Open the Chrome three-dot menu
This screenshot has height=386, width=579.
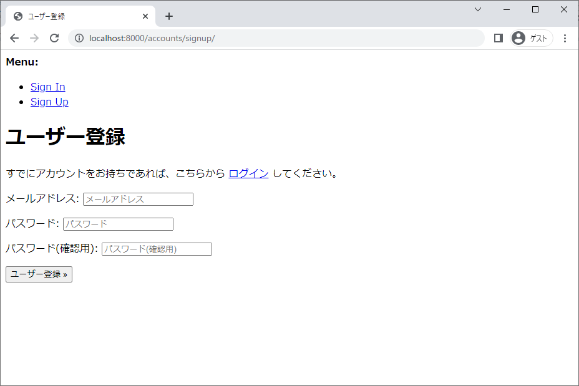[565, 38]
